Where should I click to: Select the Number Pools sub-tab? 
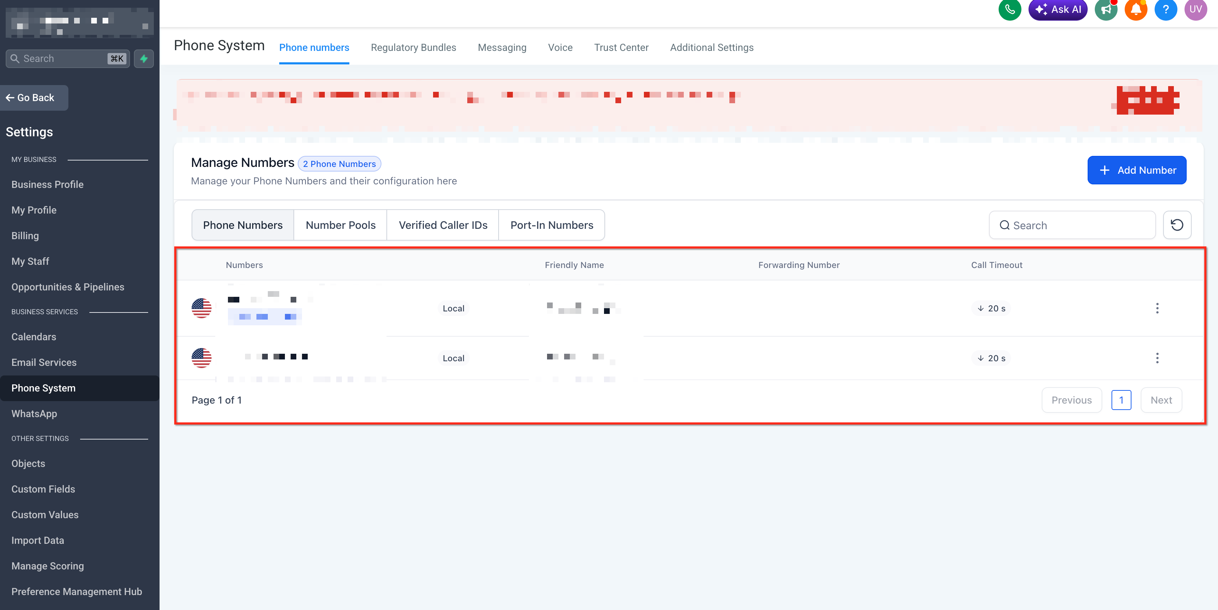(340, 225)
